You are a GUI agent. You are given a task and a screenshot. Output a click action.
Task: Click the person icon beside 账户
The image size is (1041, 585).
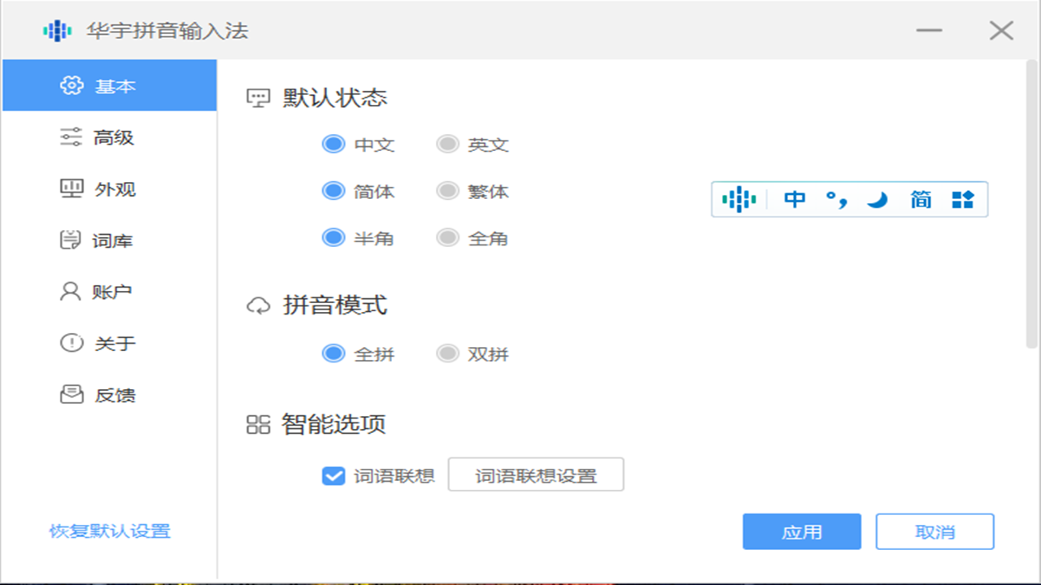tap(71, 292)
